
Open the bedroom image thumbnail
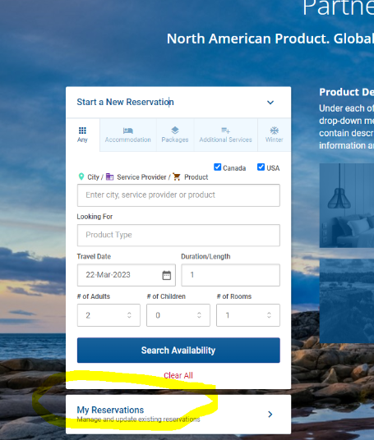click(x=347, y=205)
